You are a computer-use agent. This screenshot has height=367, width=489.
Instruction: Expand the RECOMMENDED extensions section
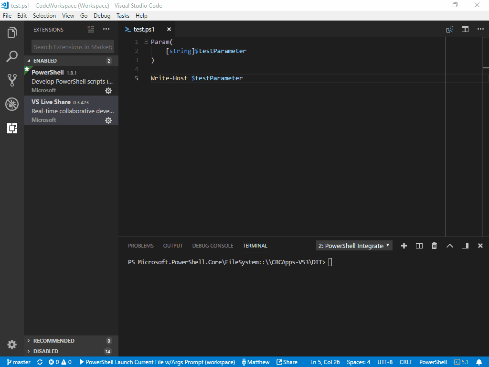pyautogui.click(x=71, y=341)
